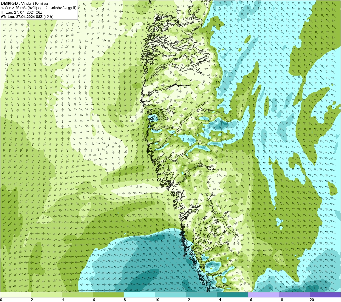Click the 6–8 m/s dark green swatch
This screenshot has height=302, width=341.
pyautogui.click(x=108, y=295)
